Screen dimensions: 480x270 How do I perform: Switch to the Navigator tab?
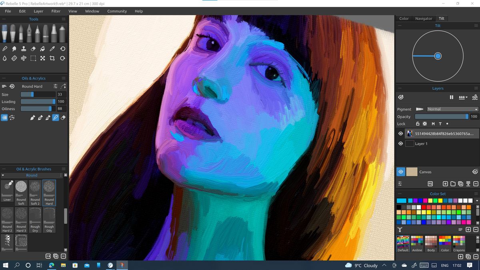coord(424,18)
